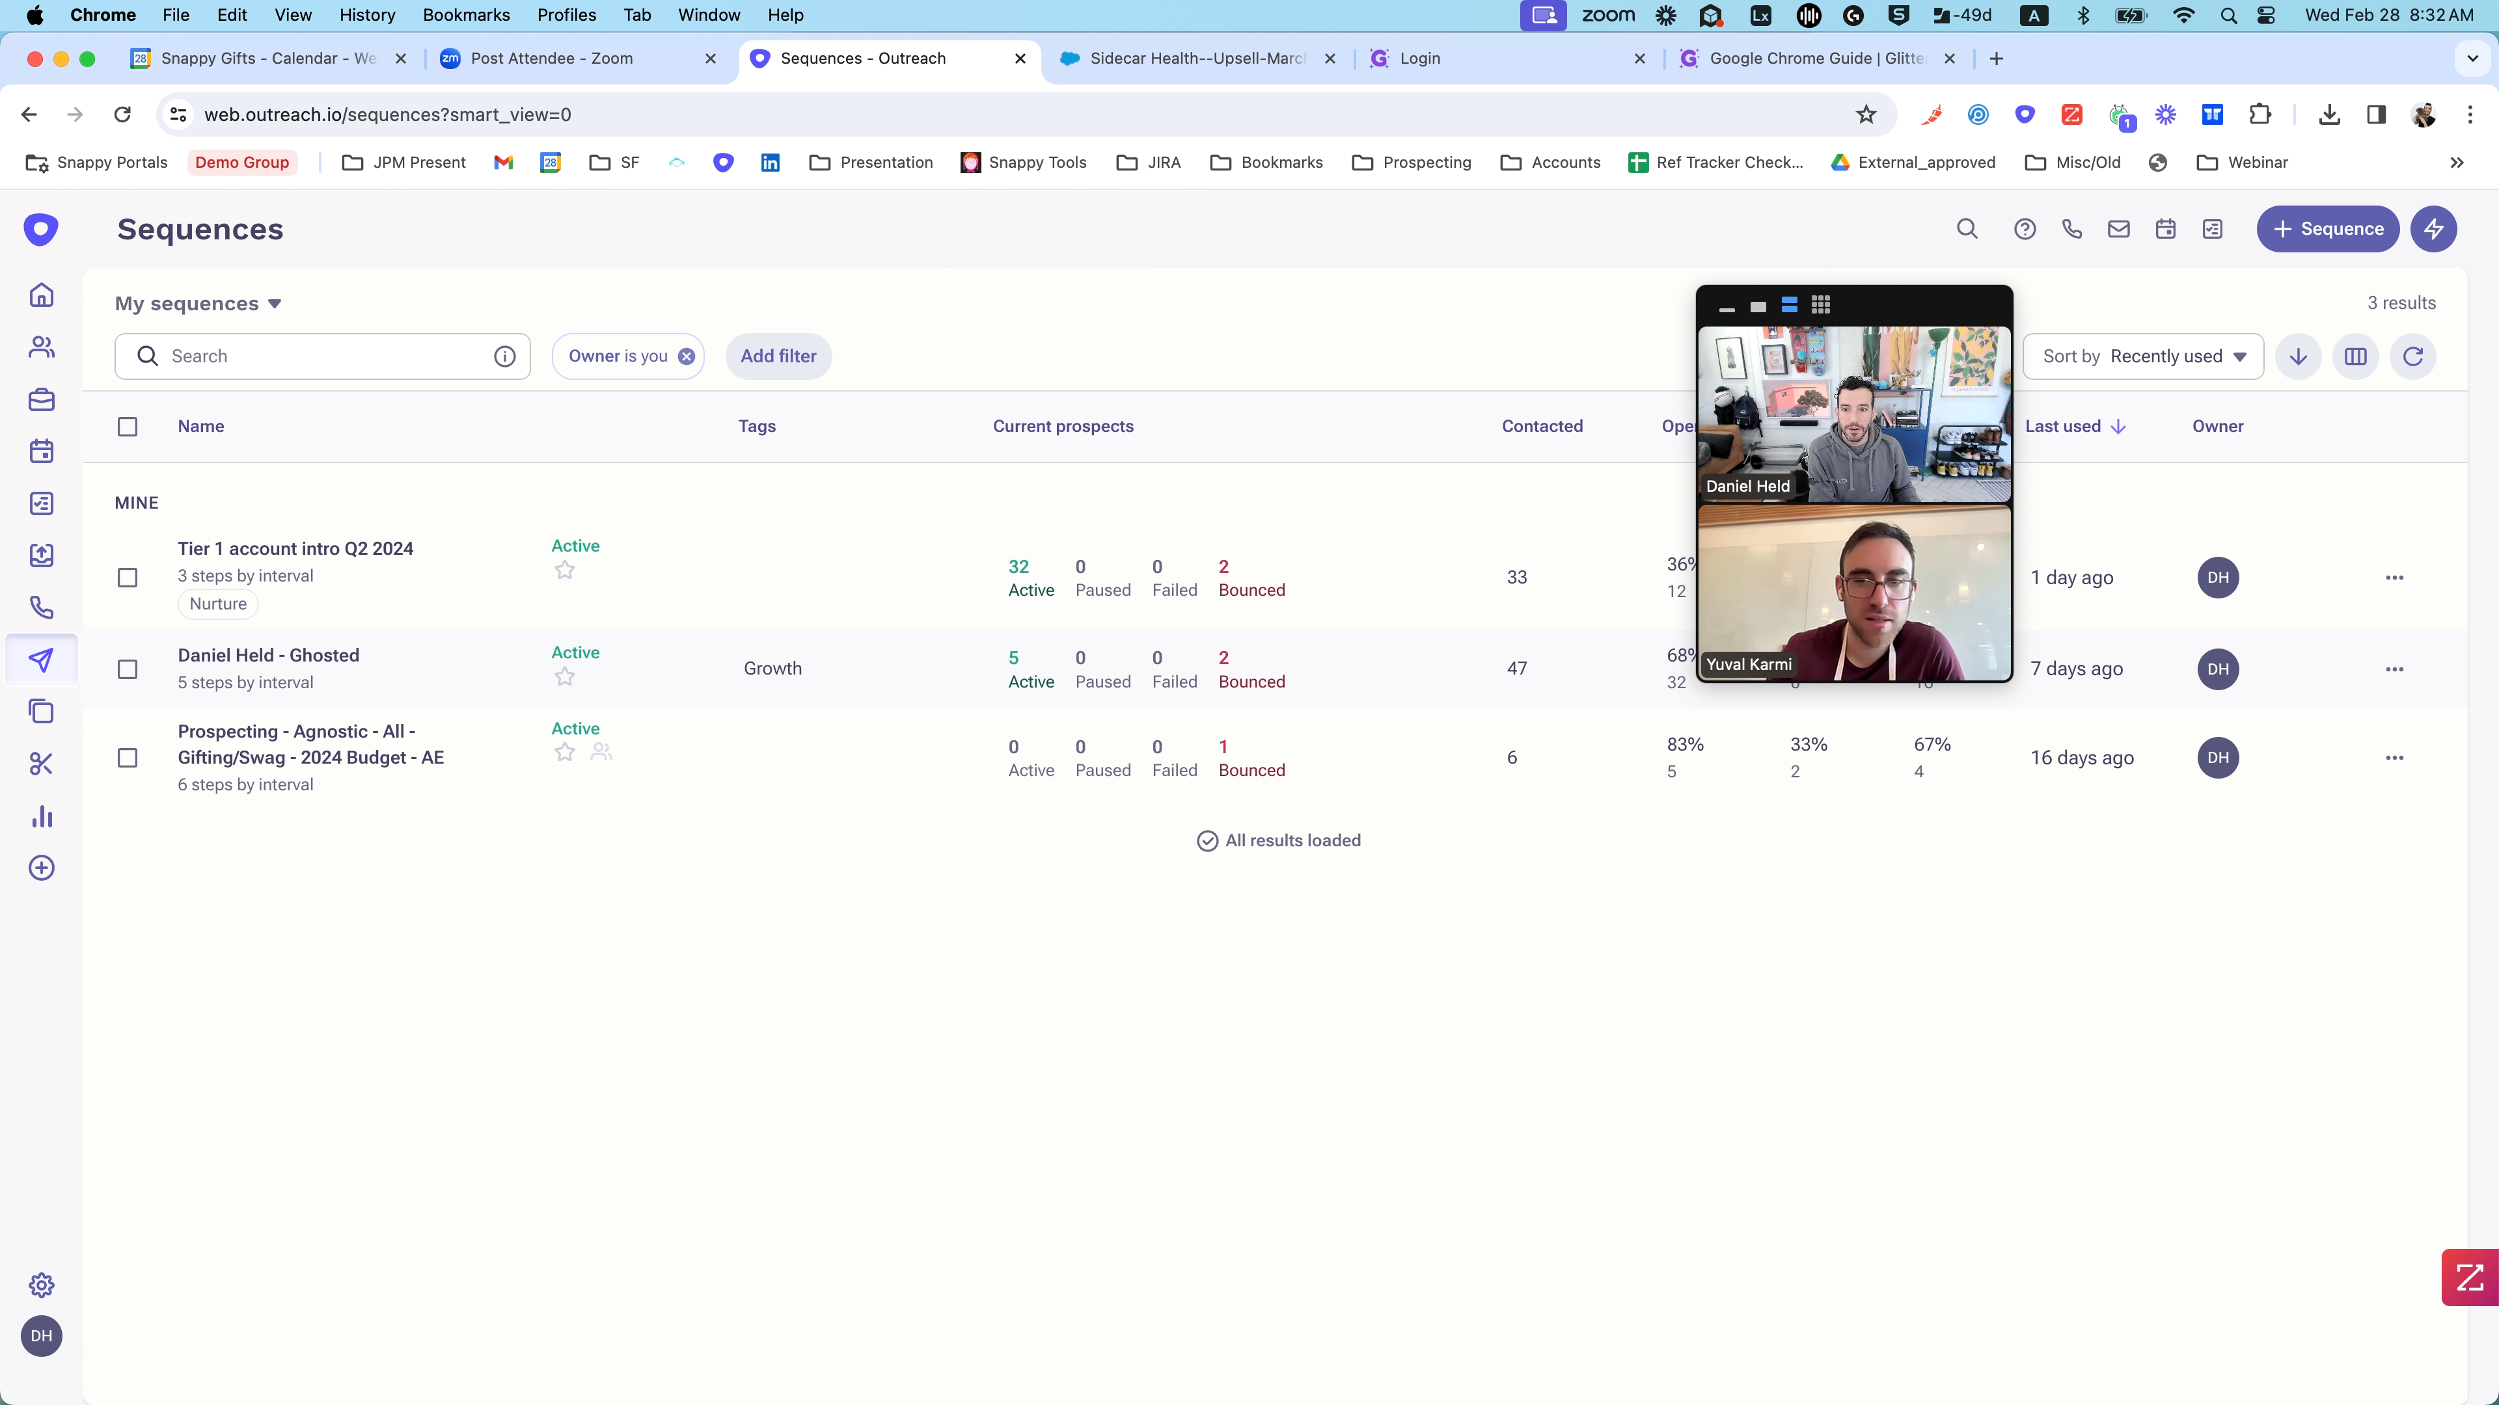Open the Accounts briefcase icon in sidebar
Image resolution: width=2499 pixels, height=1405 pixels.
coord(41,399)
